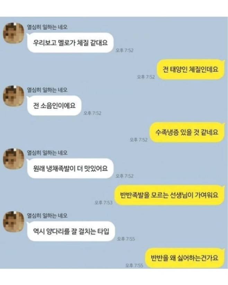Tap avatar beside '전 소음인이에요' message
Viewport: 228px width, 285px height.
[14, 96]
